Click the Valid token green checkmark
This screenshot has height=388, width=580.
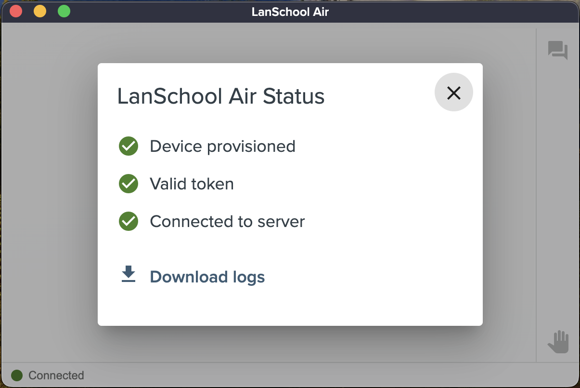(129, 184)
